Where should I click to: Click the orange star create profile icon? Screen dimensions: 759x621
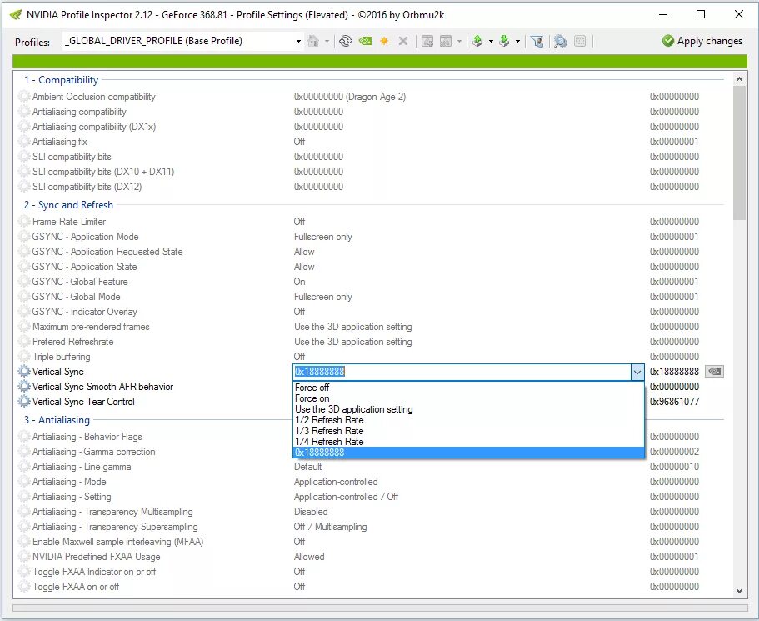coord(384,41)
